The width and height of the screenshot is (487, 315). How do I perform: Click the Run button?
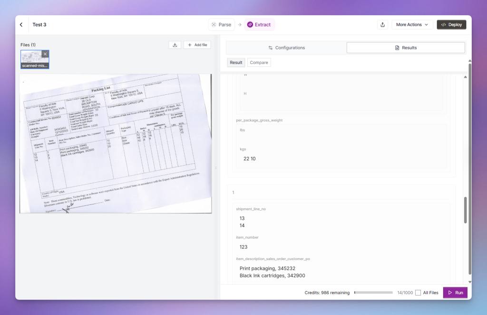pos(455,293)
